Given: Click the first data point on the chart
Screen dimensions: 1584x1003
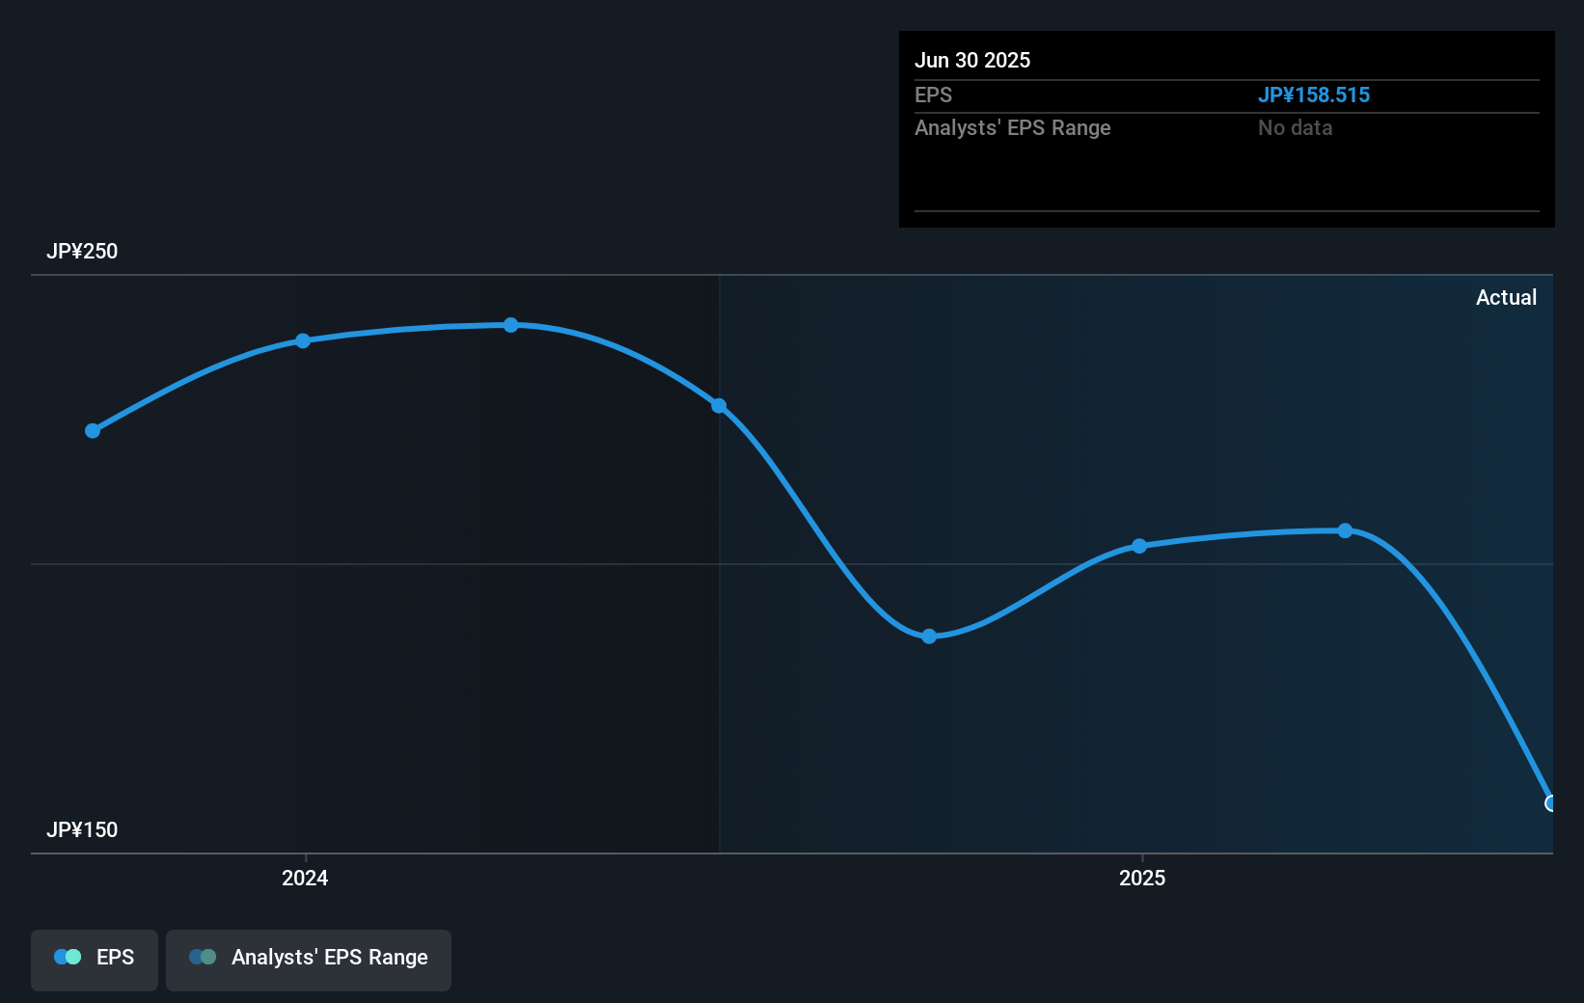Looking at the screenshot, I should (92, 431).
